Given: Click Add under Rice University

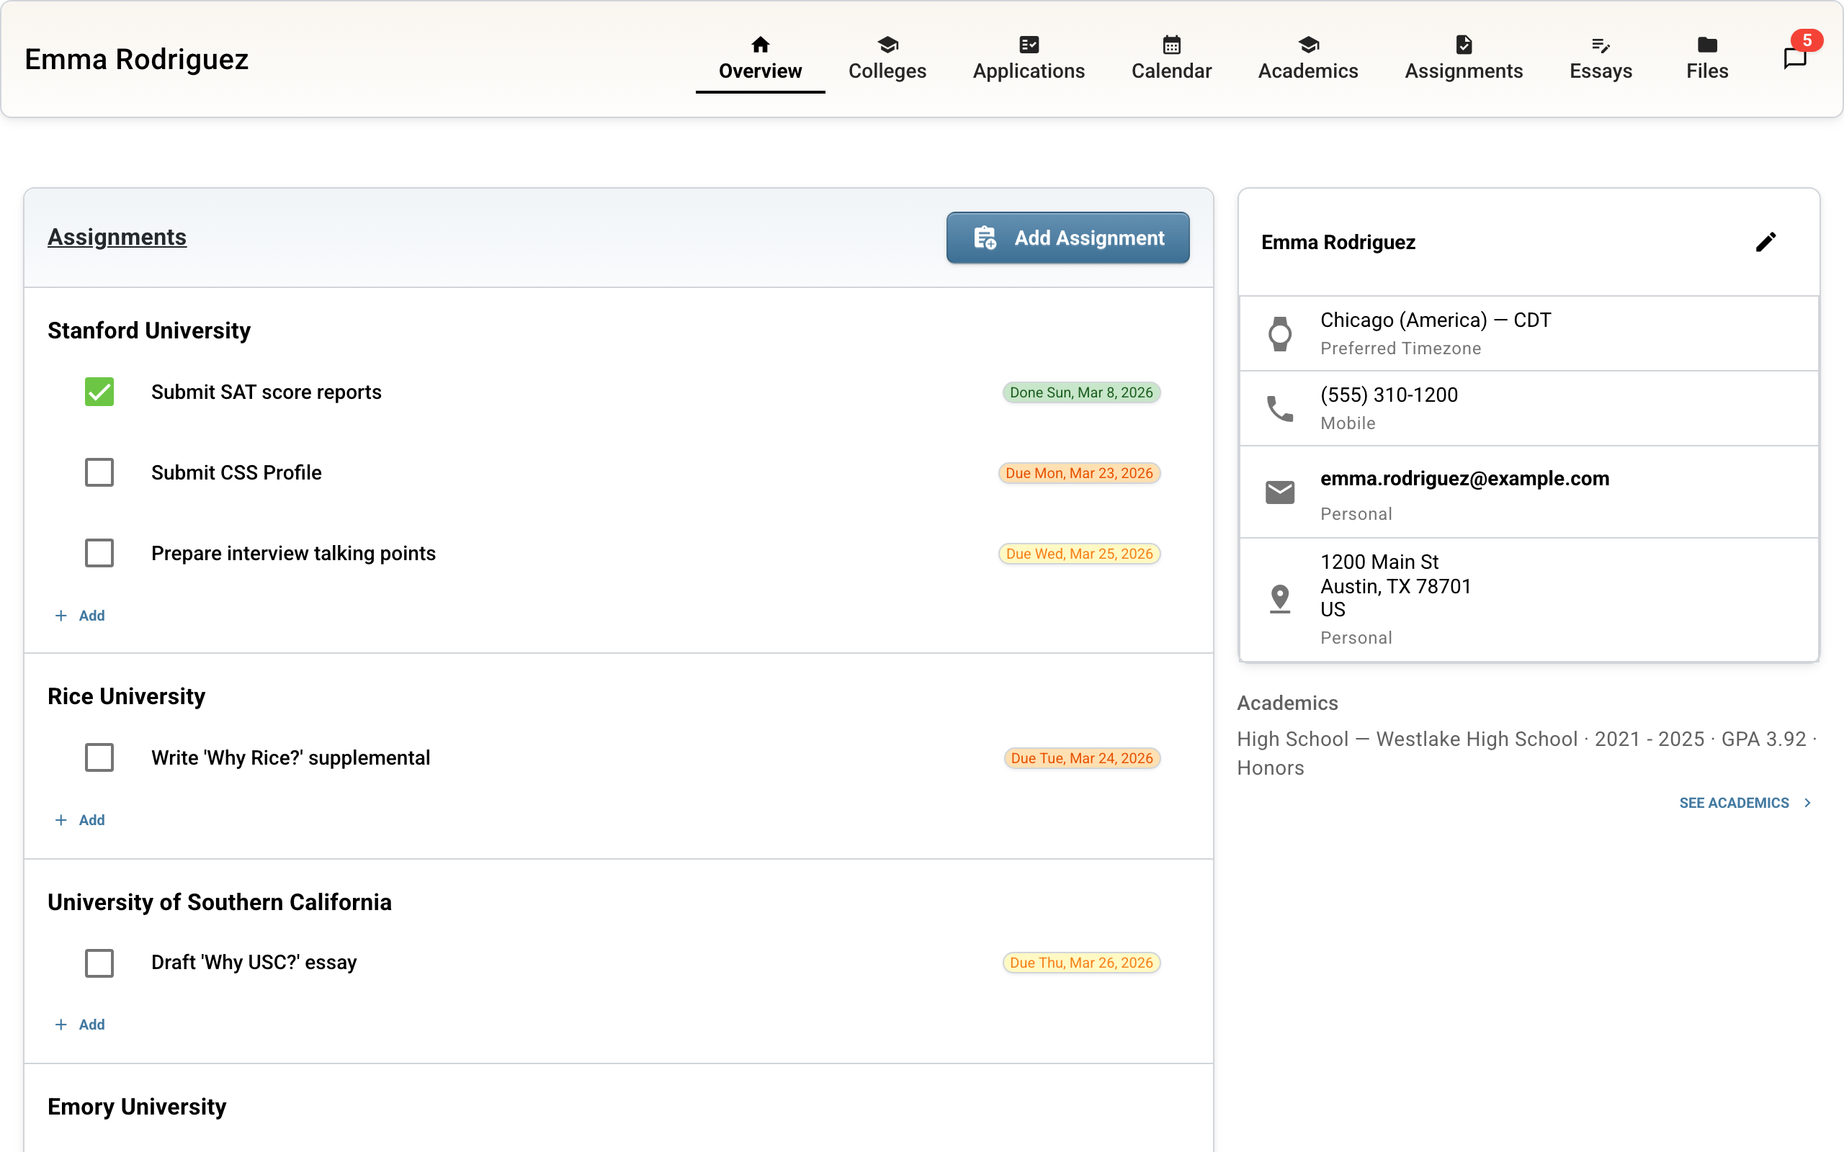Looking at the screenshot, I should (80, 819).
